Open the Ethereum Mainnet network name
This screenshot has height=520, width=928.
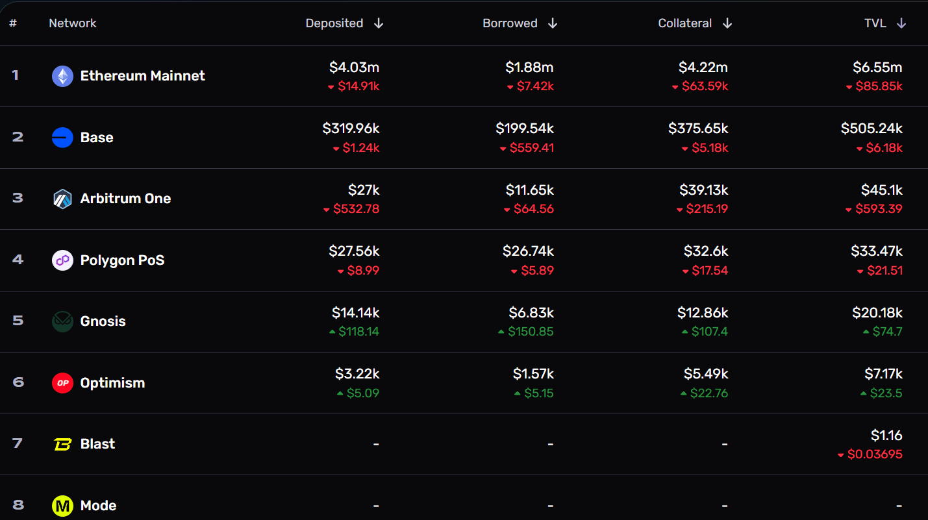click(x=142, y=76)
